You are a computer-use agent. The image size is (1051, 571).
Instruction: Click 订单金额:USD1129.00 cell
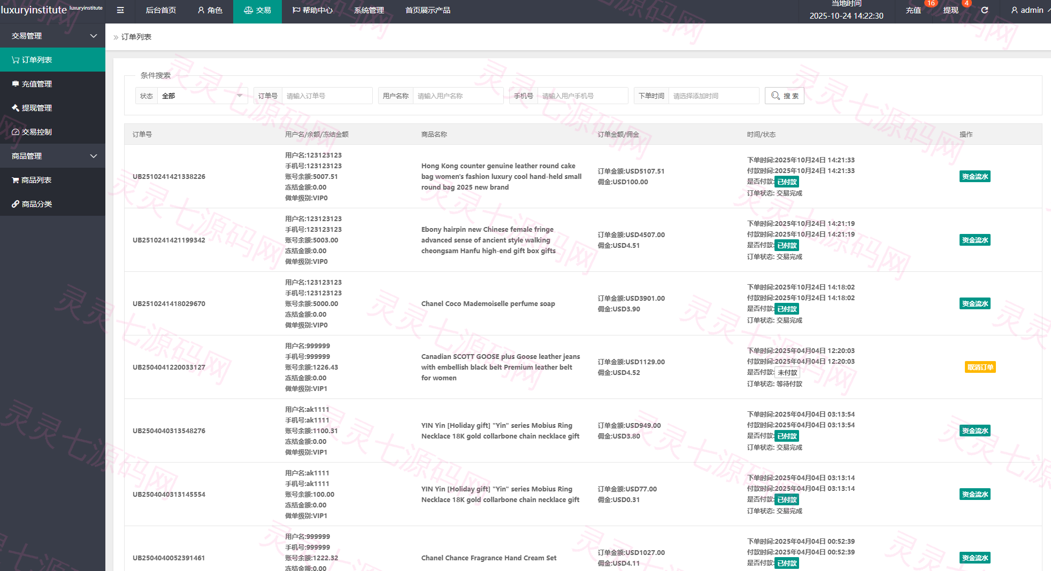pos(631,362)
